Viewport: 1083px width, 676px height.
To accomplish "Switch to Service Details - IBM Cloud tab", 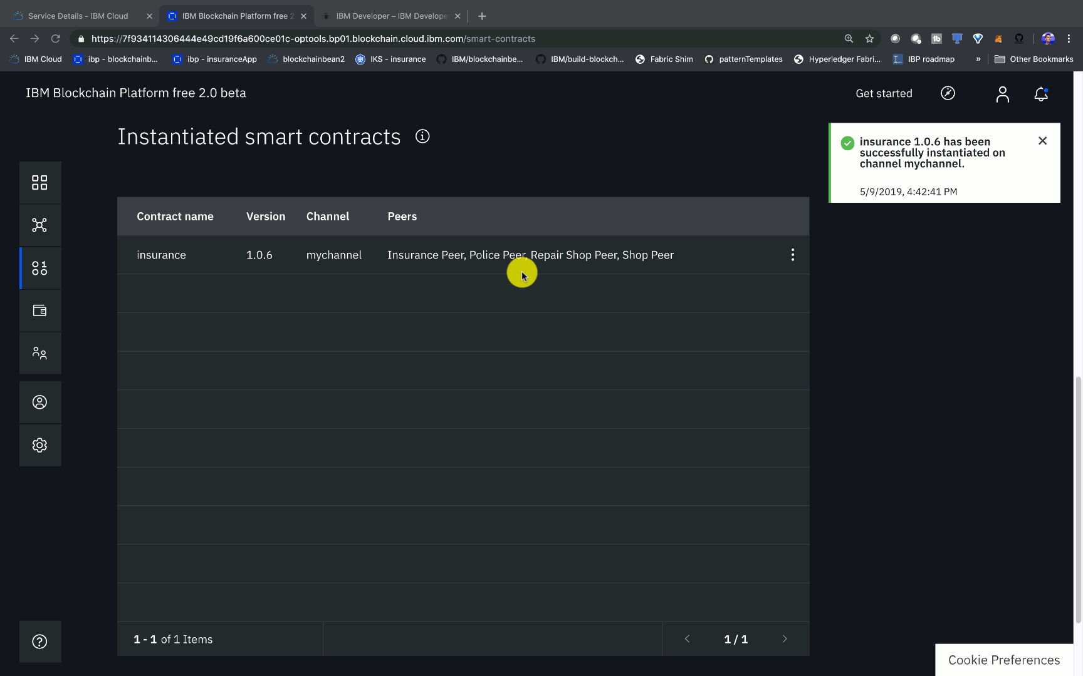I will [78, 16].
